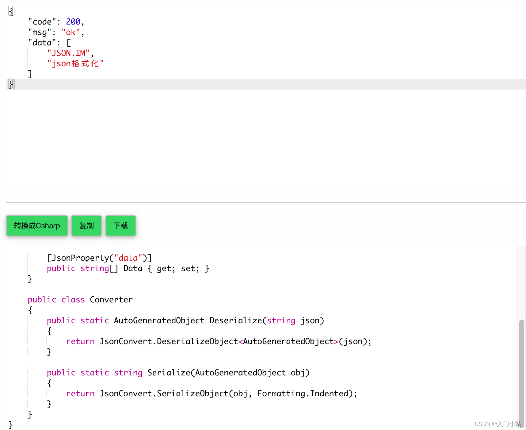
Task: Click Formatting.Indented in the output code
Action: click(x=303, y=394)
